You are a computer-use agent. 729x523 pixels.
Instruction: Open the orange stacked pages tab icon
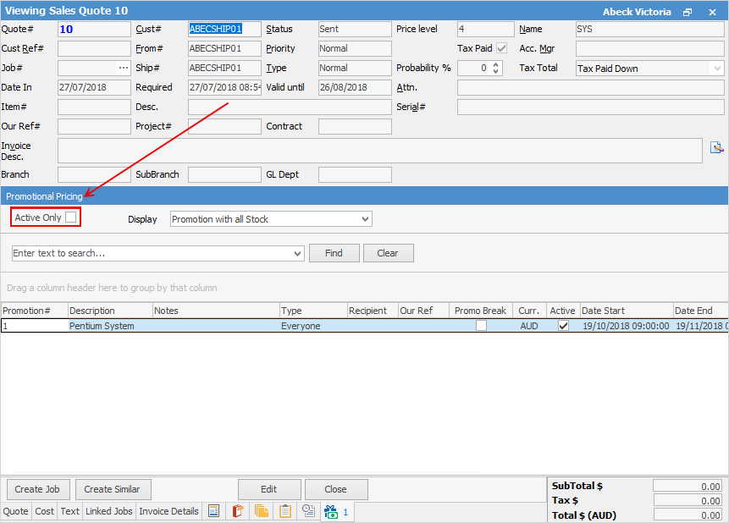[x=261, y=511]
